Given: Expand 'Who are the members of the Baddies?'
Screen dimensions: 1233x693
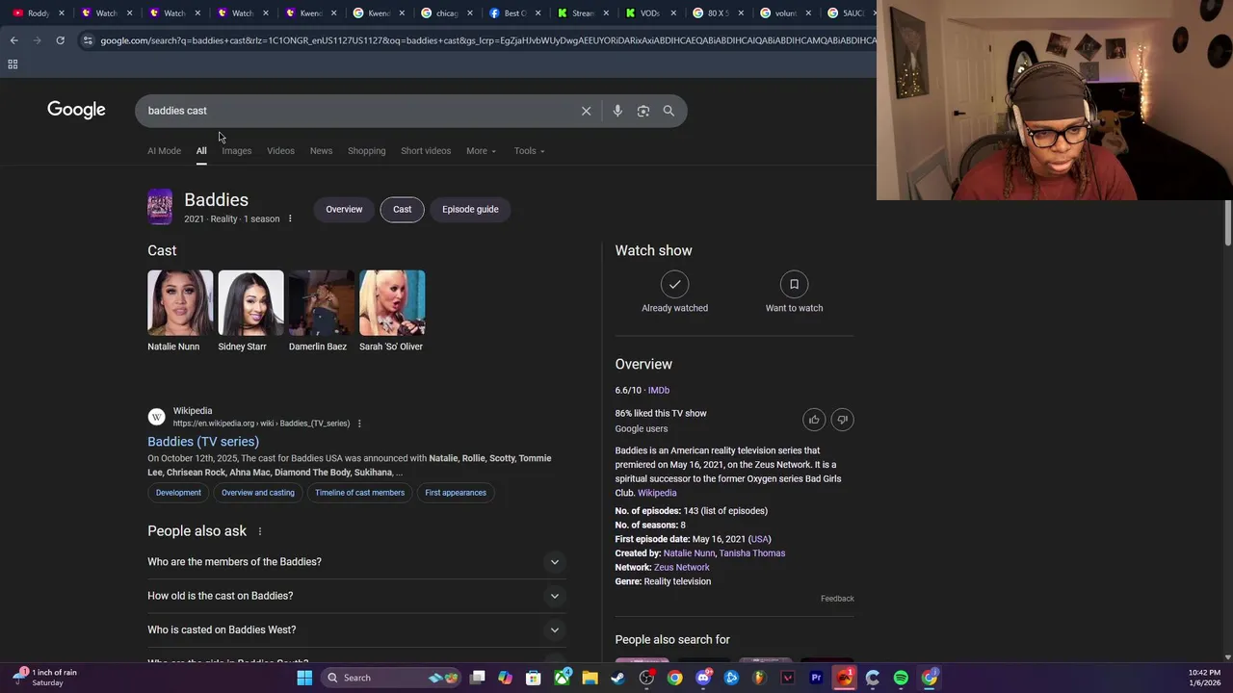Looking at the screenshot, I should 355,562.
